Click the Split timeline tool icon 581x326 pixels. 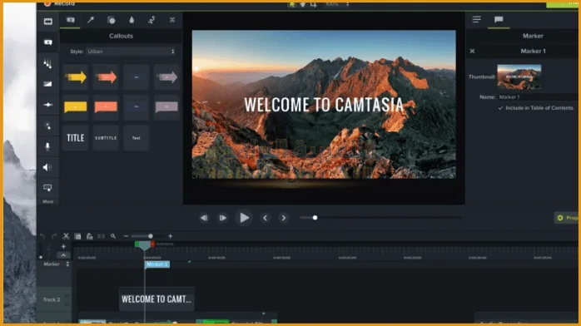pyautogui.click(x=102, y=236)
